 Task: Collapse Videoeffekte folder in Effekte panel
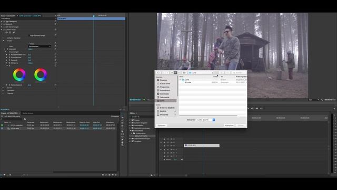click(x=130, y=131)
